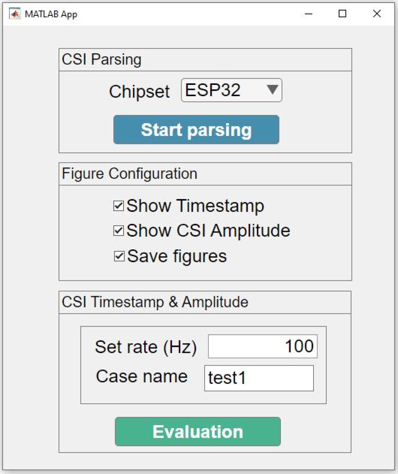398x474 pixels.
Task: Click the Set rate (Hz) label
Action: pyautogui.click(x=146, y=347)
